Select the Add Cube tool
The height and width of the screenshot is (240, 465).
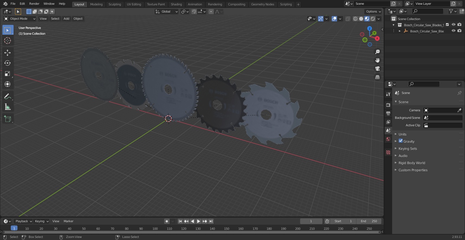(x=7, y=119)
